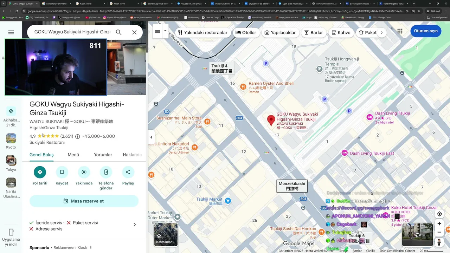Select the Paket chip
Image resolution: width=450 pixels, height=253 pixels.
367,32
